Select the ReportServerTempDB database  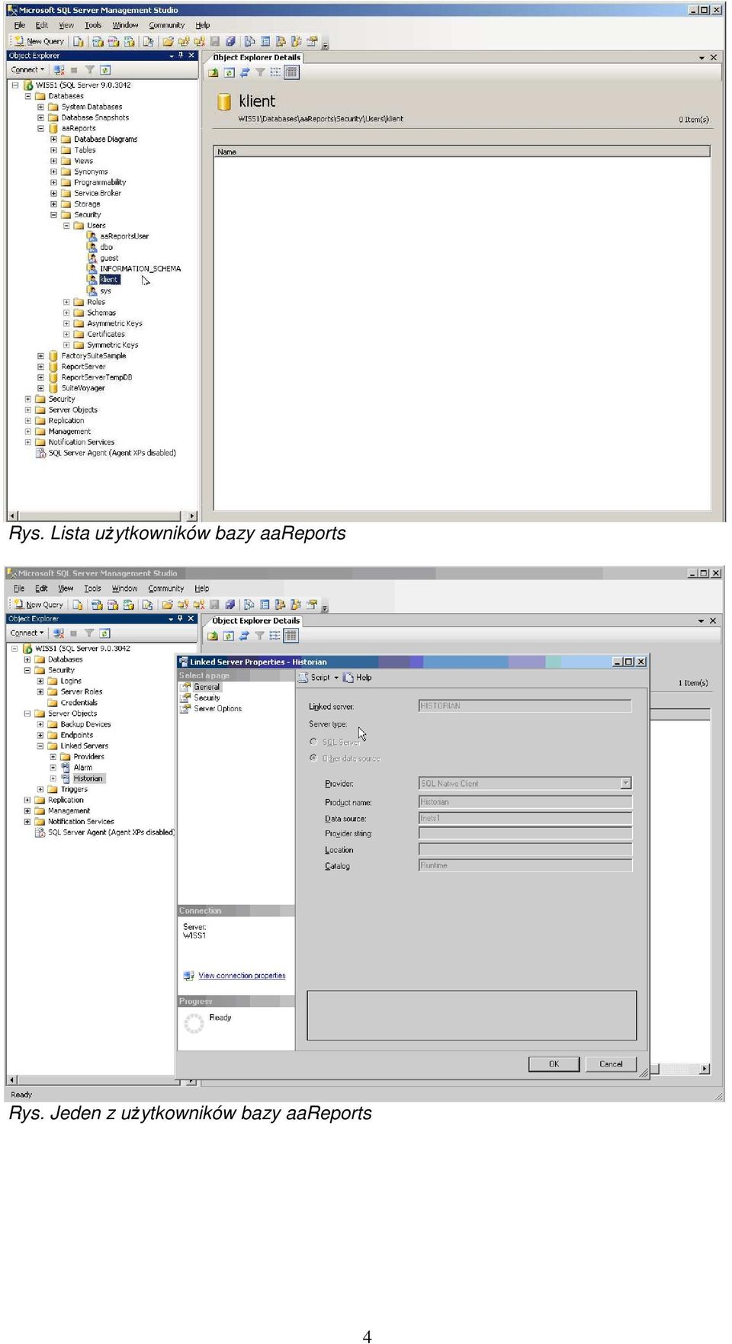(x=97, y=377)
